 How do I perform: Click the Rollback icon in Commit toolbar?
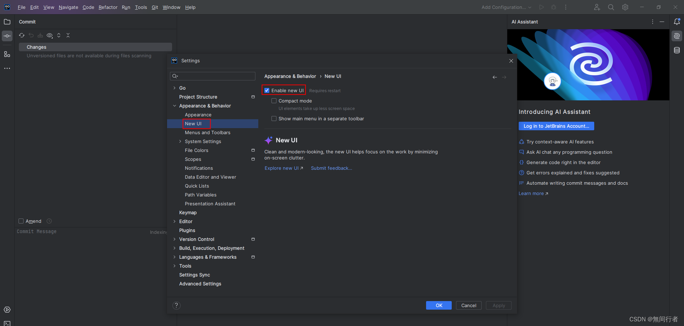tap(31, 35)
